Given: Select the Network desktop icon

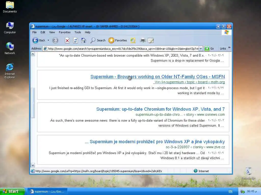Looking at the screenshot, I should [x=10, y=48].
